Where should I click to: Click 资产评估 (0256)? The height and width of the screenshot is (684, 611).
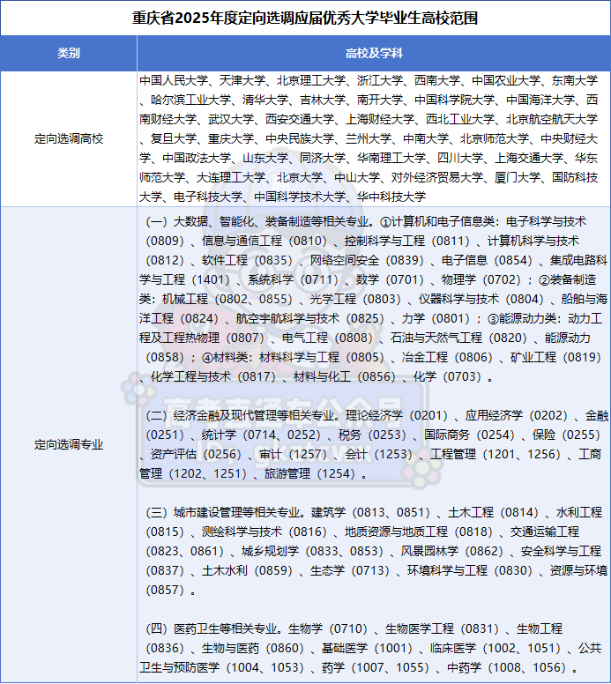pyautogui.click(x=197, y=454)
